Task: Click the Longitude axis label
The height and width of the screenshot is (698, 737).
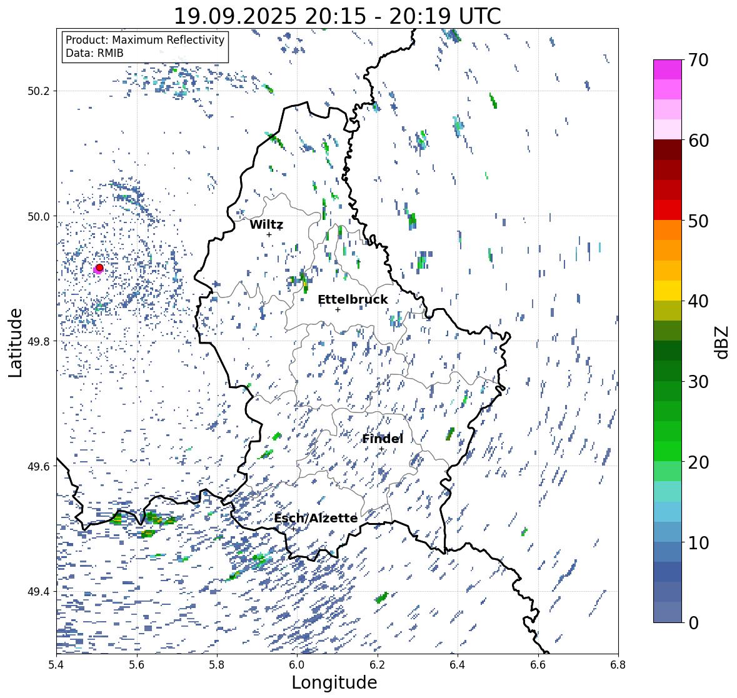Action: tap(334, 682)
